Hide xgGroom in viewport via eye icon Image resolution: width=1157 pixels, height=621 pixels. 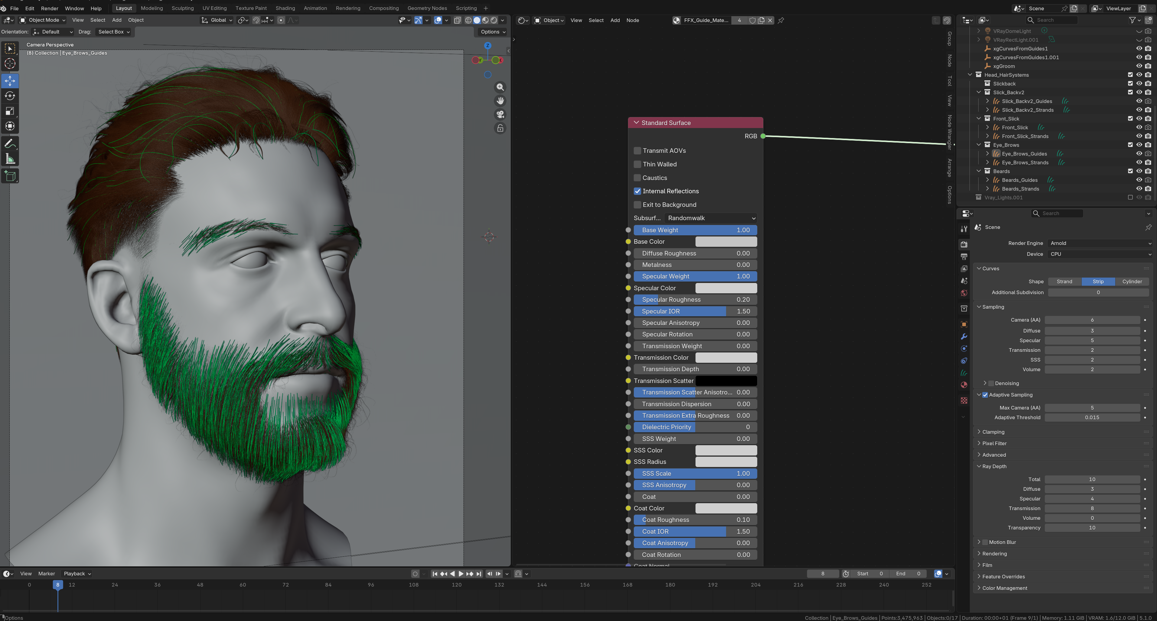coord(1139,66)
